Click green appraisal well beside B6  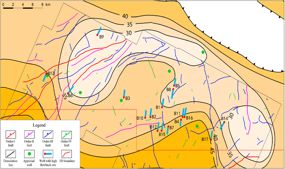[80, 93]
